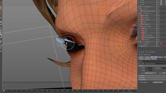Open the Coord. tab
Image resolution: width=166 pixels, height=93 pixels.
147,57
